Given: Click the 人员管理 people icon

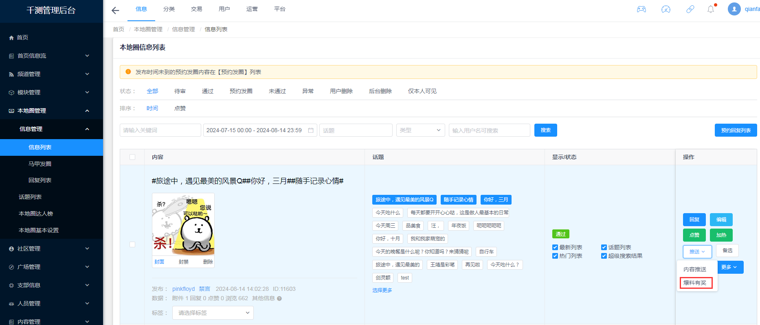Looking at the screenshot, I should (x=11, y=303).
